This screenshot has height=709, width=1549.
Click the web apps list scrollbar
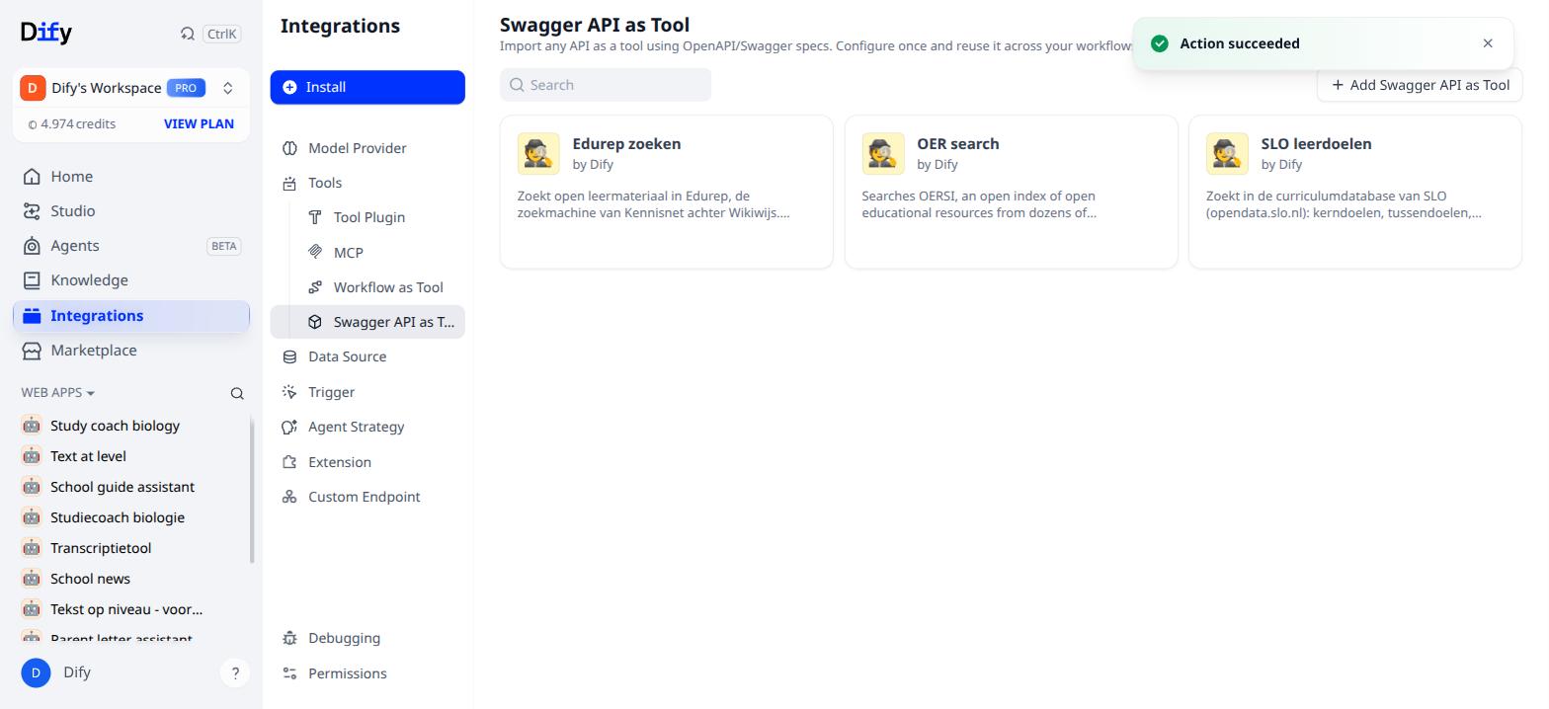tap(252, 489)
